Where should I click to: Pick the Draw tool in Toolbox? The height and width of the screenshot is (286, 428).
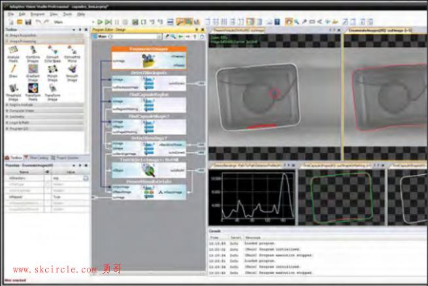coord(13,71)
